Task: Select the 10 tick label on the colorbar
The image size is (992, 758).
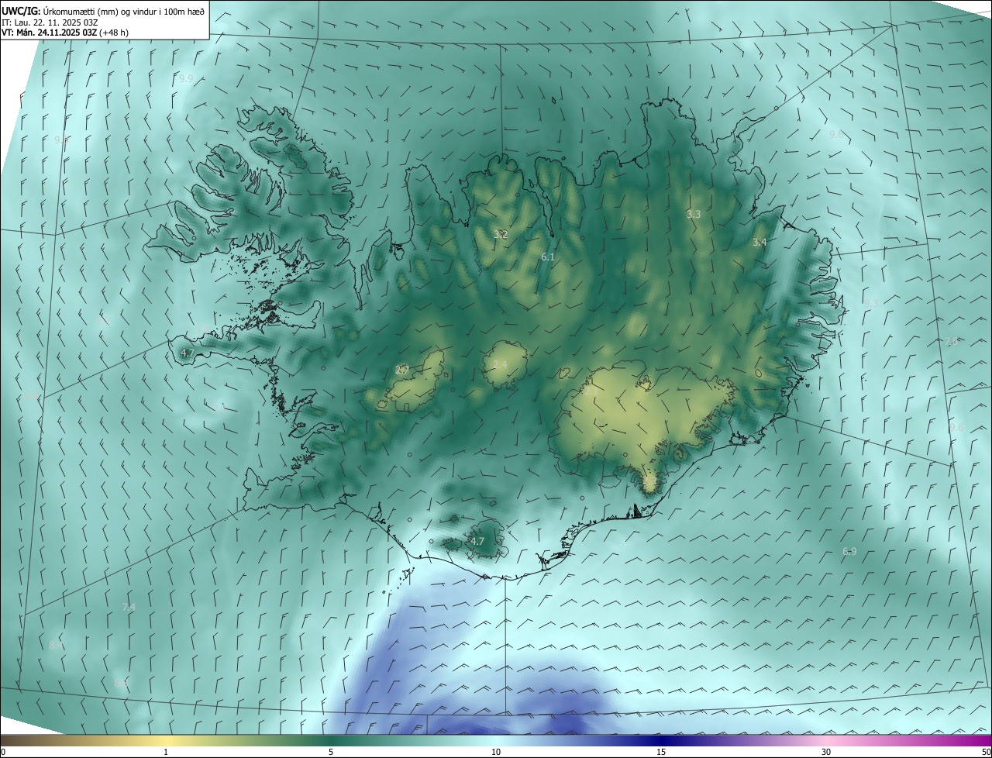Action: pos(496,753)
